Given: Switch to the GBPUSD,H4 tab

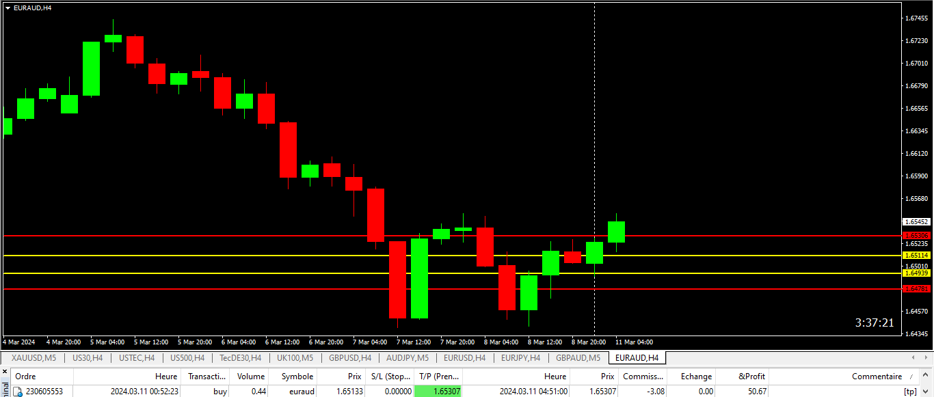Looking at the screenshot, I should pyautogui.click(x=350, y=357).
